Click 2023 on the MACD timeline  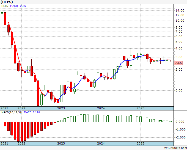61,143
